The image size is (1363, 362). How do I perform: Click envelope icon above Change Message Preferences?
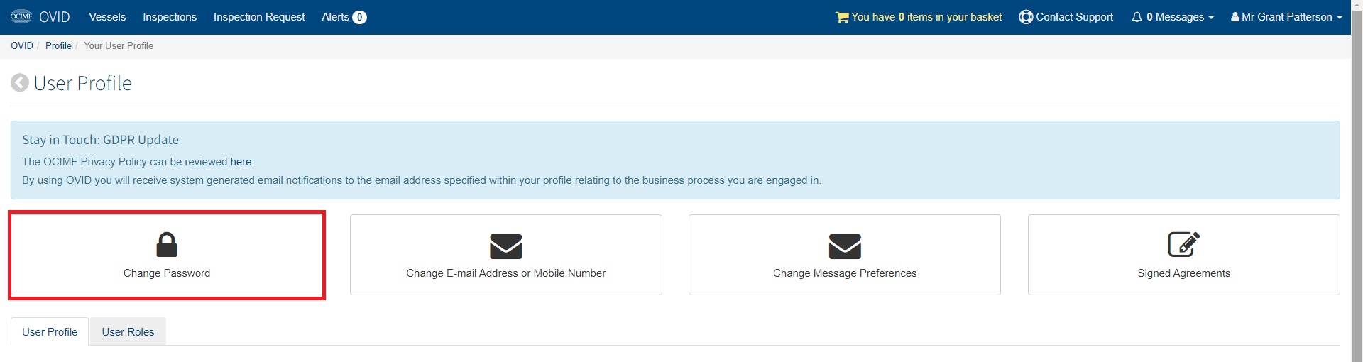tap(845, 246)
